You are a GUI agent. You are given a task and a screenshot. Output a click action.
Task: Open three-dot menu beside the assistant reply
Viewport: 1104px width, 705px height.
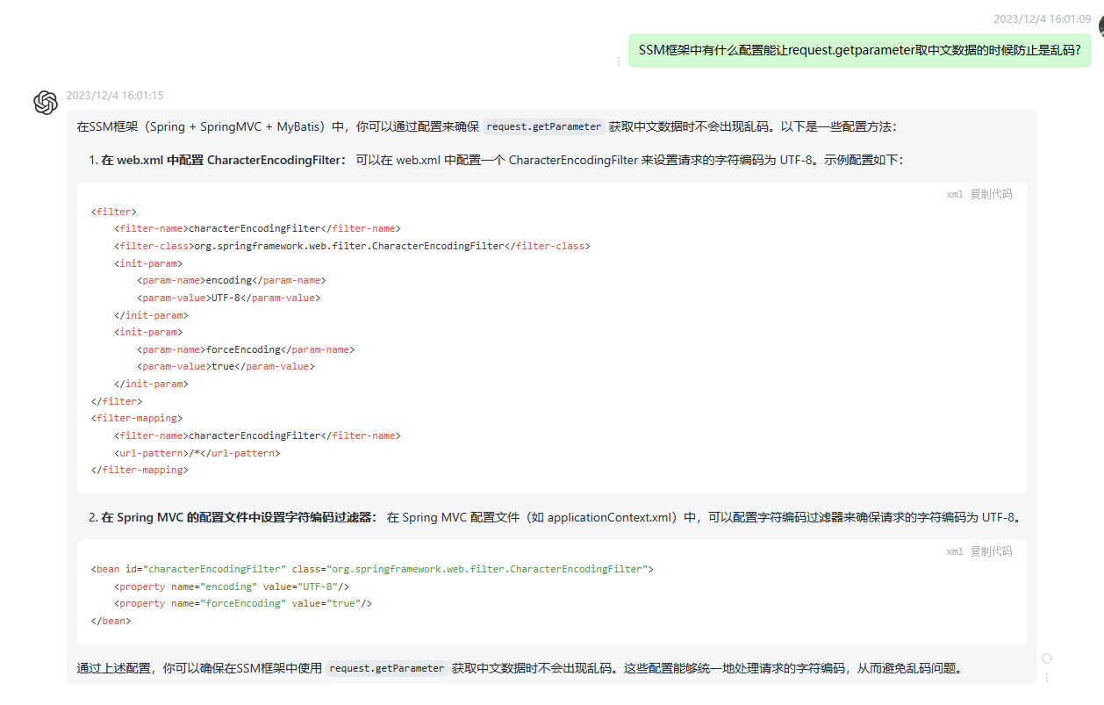coord(1046,677)
